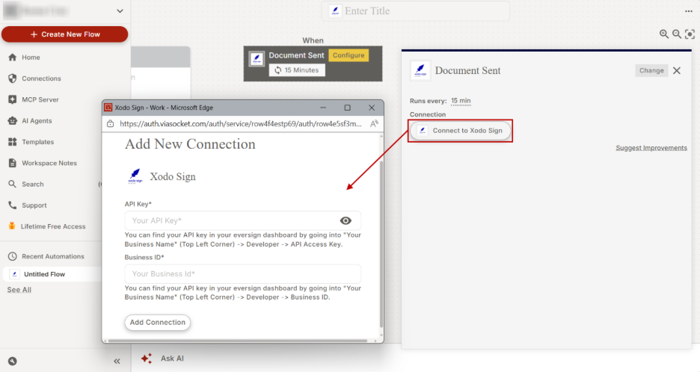The width and height of the screenshot is (700, 372).
Task: Minimize the Xodo Sign Edge window
Action: 323,108
